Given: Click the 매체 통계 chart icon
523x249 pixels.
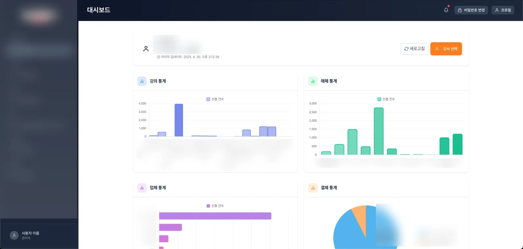Looking at the screenshot, I should pos(313,81).
